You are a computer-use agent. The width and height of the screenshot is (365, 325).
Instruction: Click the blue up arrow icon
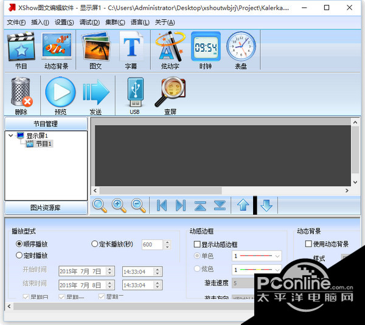tap(243, 205)
